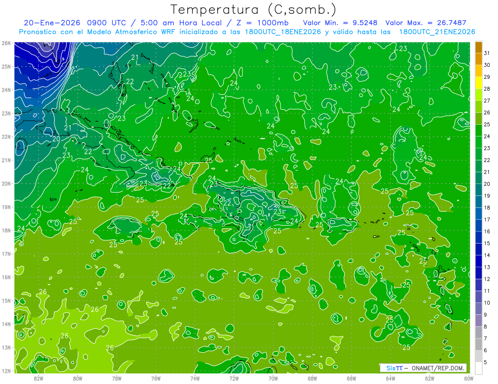This screenshot has width=498, height=384.
Task: Click the brown top swatch above color scale 31
Action: tap(478, 48)
